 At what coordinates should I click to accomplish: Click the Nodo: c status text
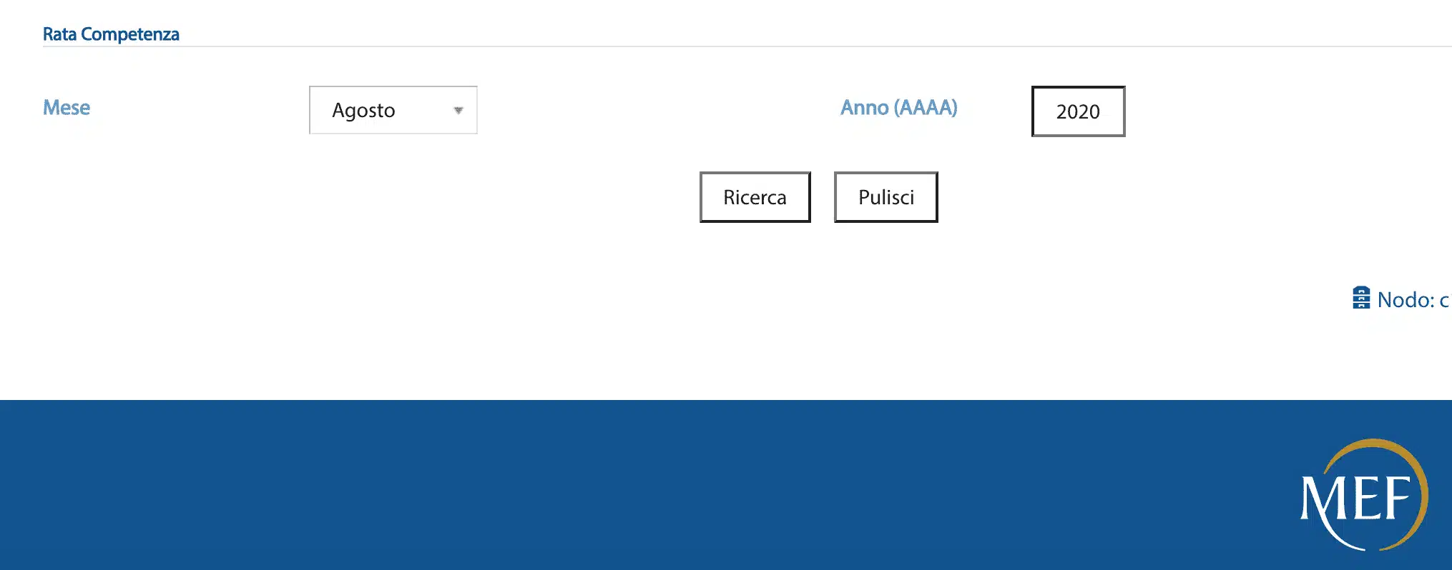(1413, 300)
